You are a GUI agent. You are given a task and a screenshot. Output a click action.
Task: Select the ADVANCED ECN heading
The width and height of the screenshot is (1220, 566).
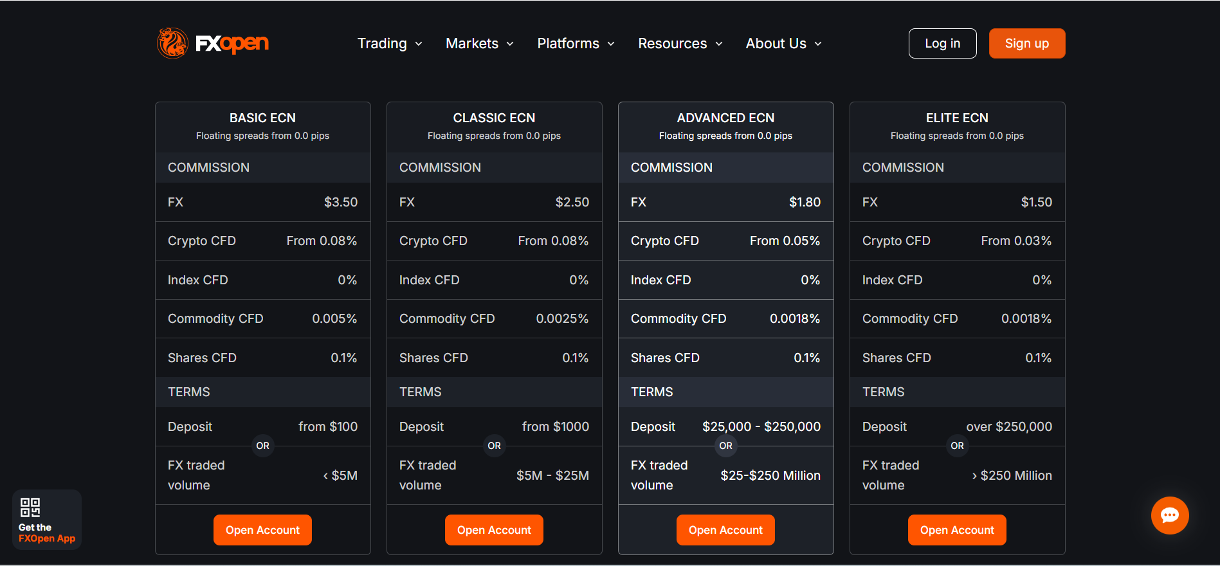coord(725,118)
